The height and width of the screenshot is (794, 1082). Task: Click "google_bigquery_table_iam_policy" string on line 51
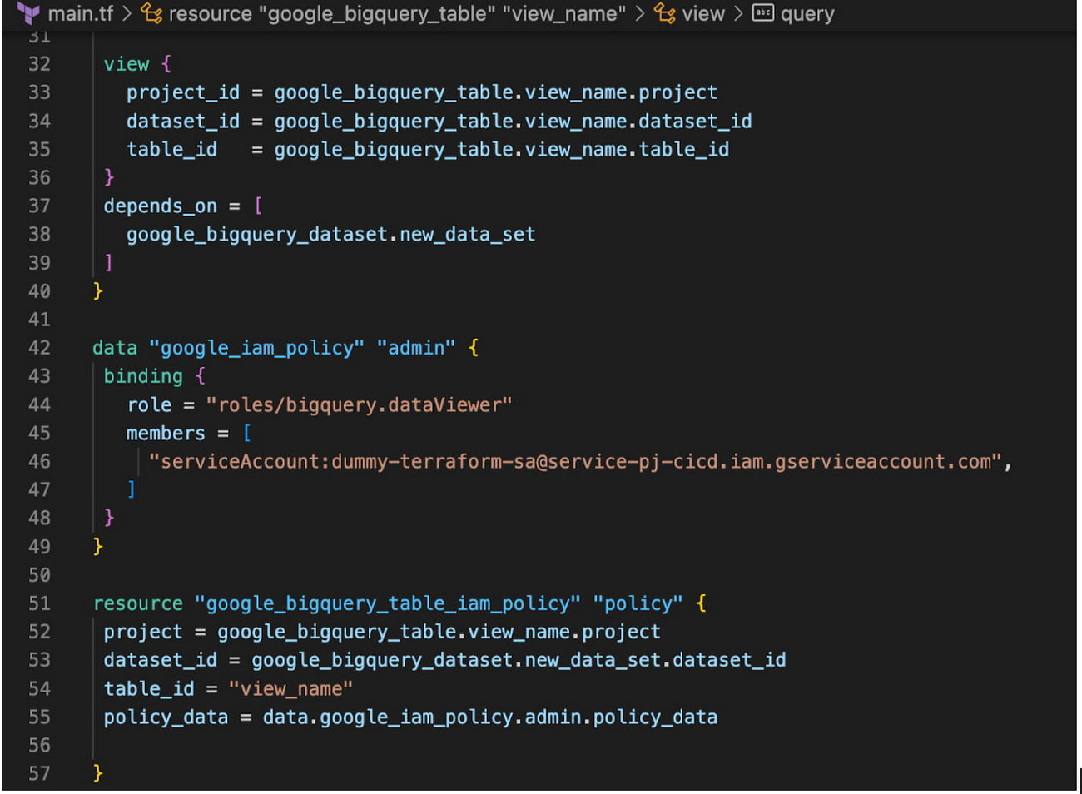(387, 603)
